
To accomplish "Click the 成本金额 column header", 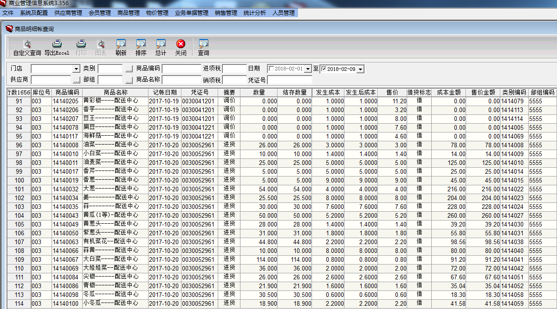I will pyautogui.click(x=449, y=92).
